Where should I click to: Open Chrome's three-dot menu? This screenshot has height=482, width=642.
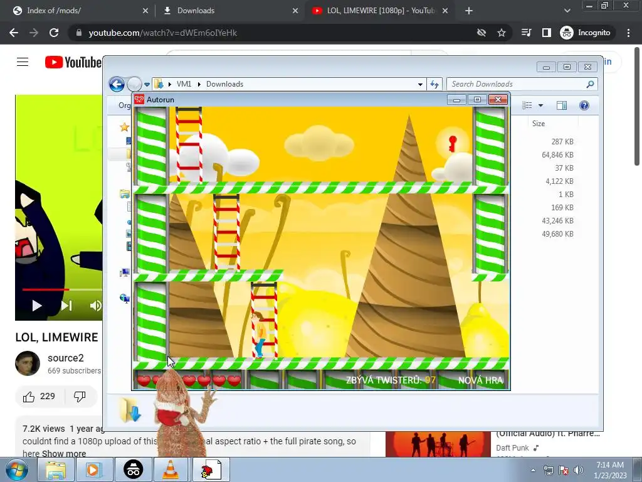click(x=628, y=33)
